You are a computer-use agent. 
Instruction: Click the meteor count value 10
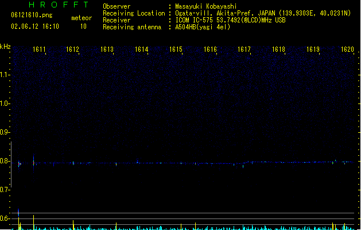pos(83,26)
